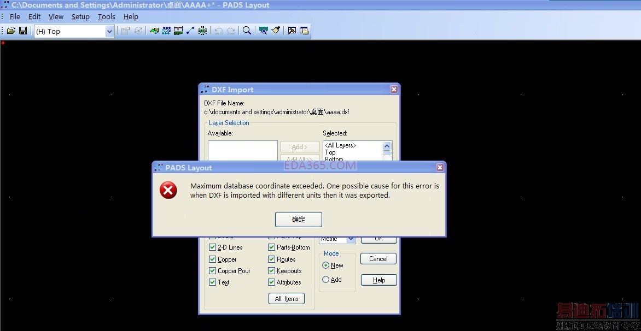This screenshot has height=331, width=641.
Task: Open the File menu
Action: point(15,17)
